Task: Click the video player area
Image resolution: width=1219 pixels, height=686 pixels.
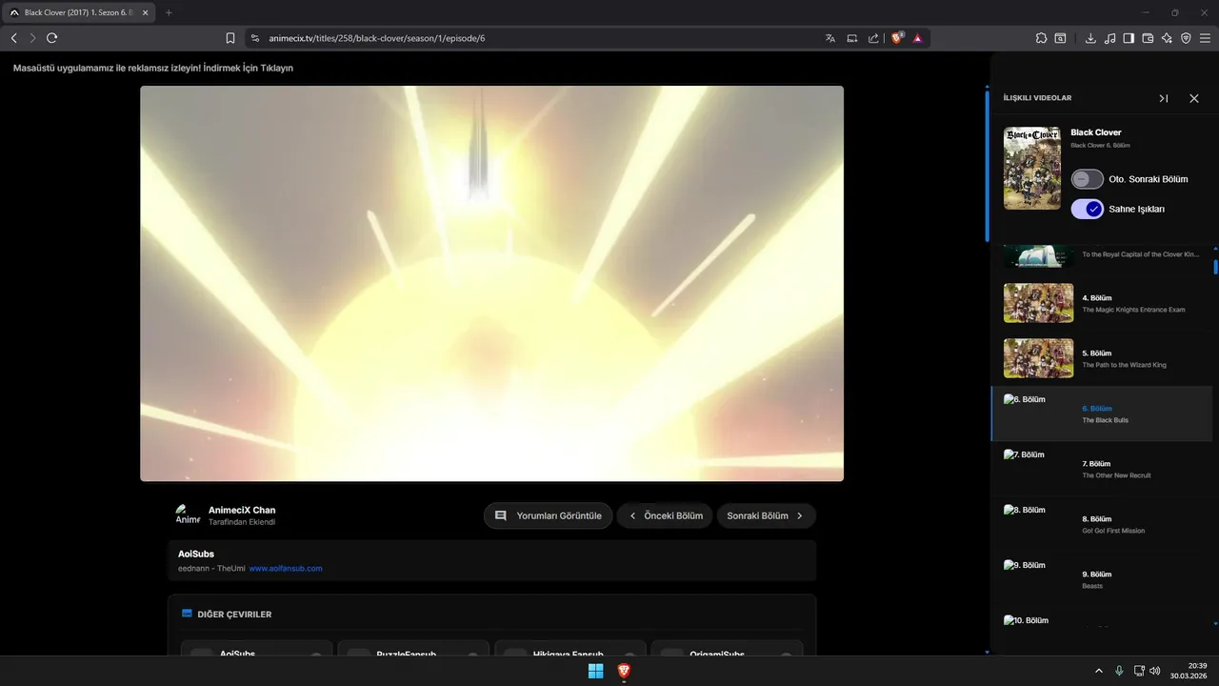Action: pyautogui.click(x=491, y=283)
